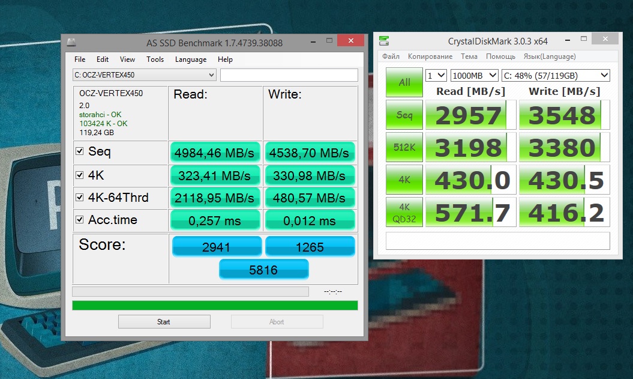Click the gray progress bar above the green one
Image resolution: width=633 pixels, height=379 pixels.
pos(190,291)
